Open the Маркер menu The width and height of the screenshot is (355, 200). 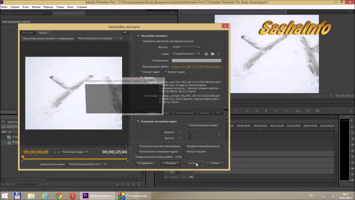click(x=48, y=7)
